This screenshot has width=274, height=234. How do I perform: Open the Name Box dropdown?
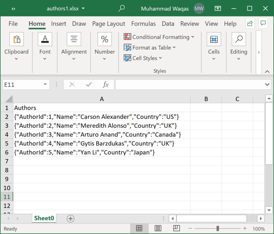pos(44,84)
